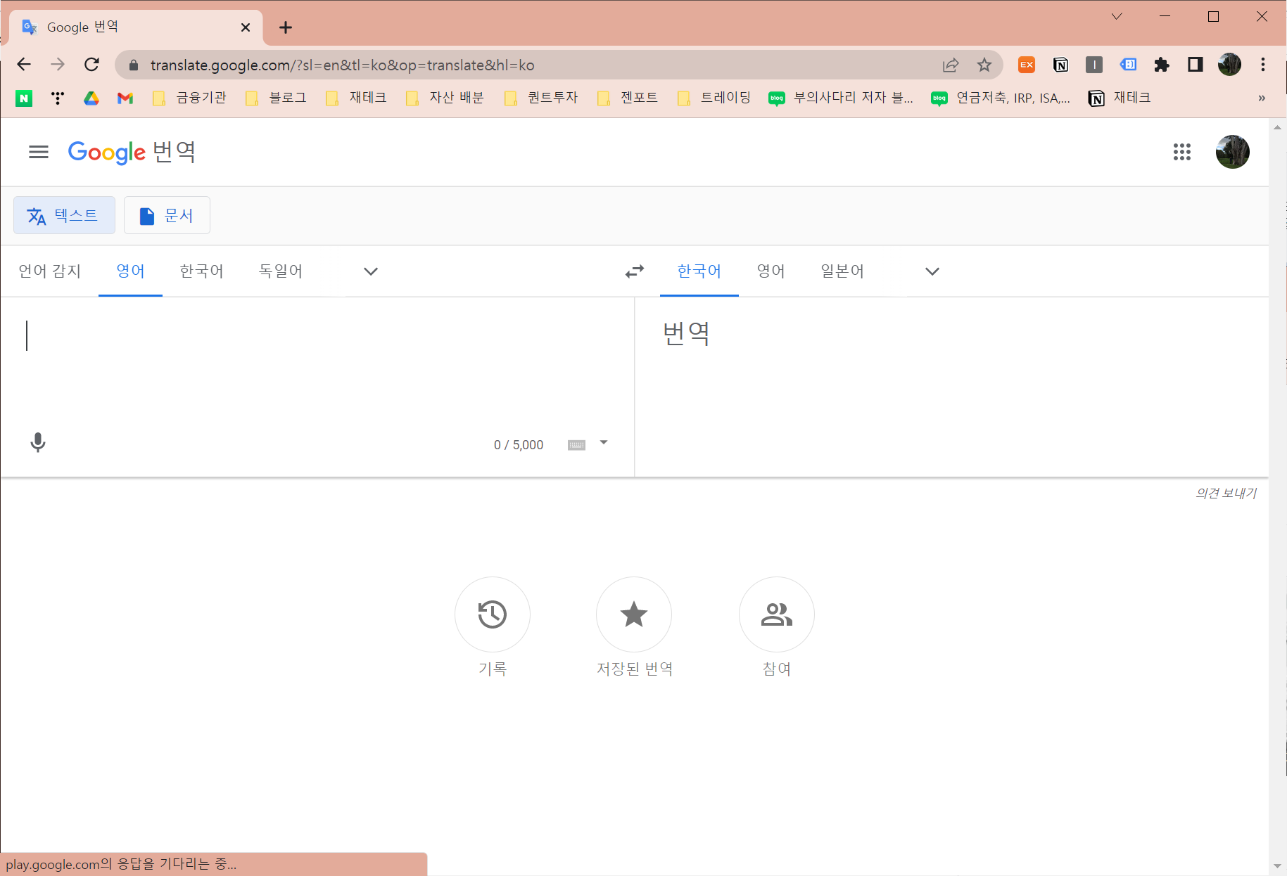Viewport: 1287px width, 876px height.
Task: Start voice input with the microphone
Action: (38, 442)
